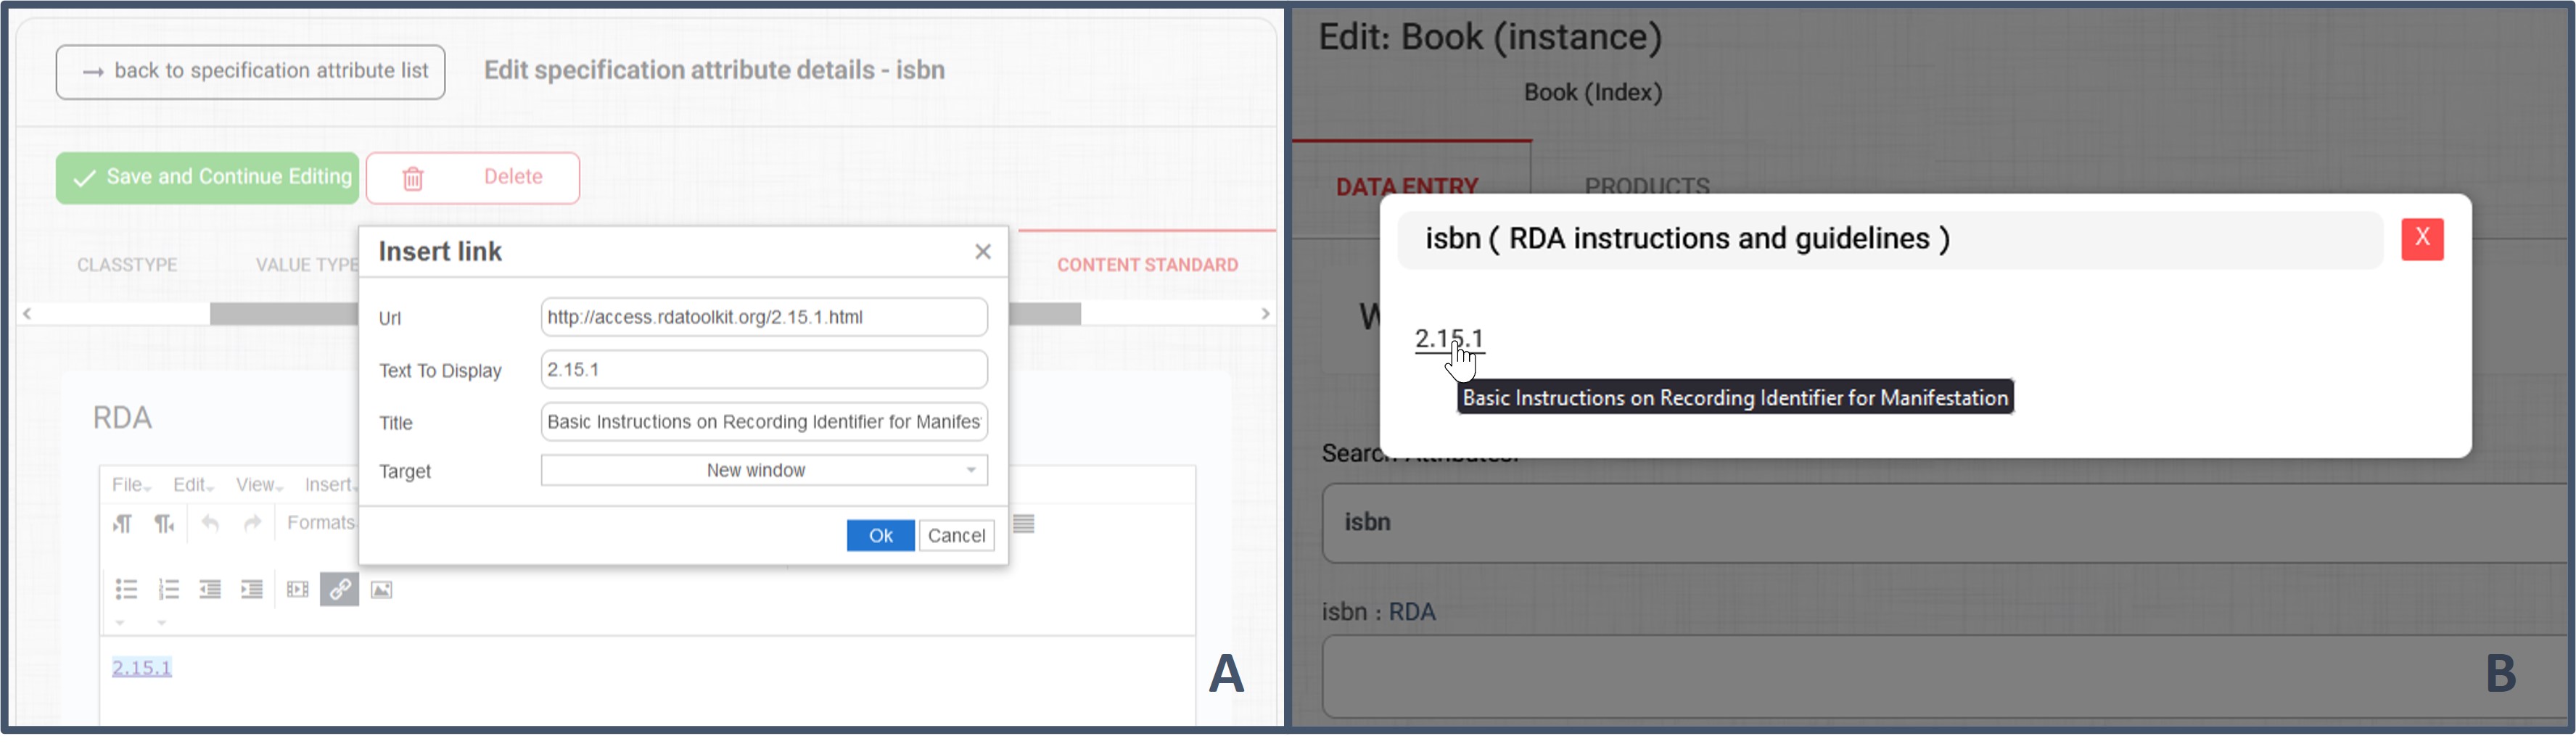The width and height of the screenshot is (2576, 744).
Task: Click the insert link chain icon
Action: 340,589
